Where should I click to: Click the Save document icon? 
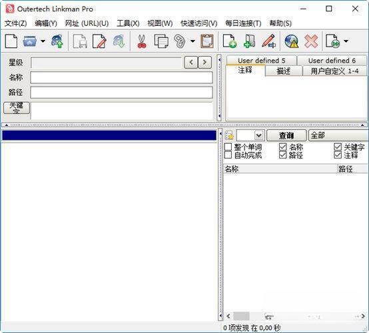click(80, 41)
